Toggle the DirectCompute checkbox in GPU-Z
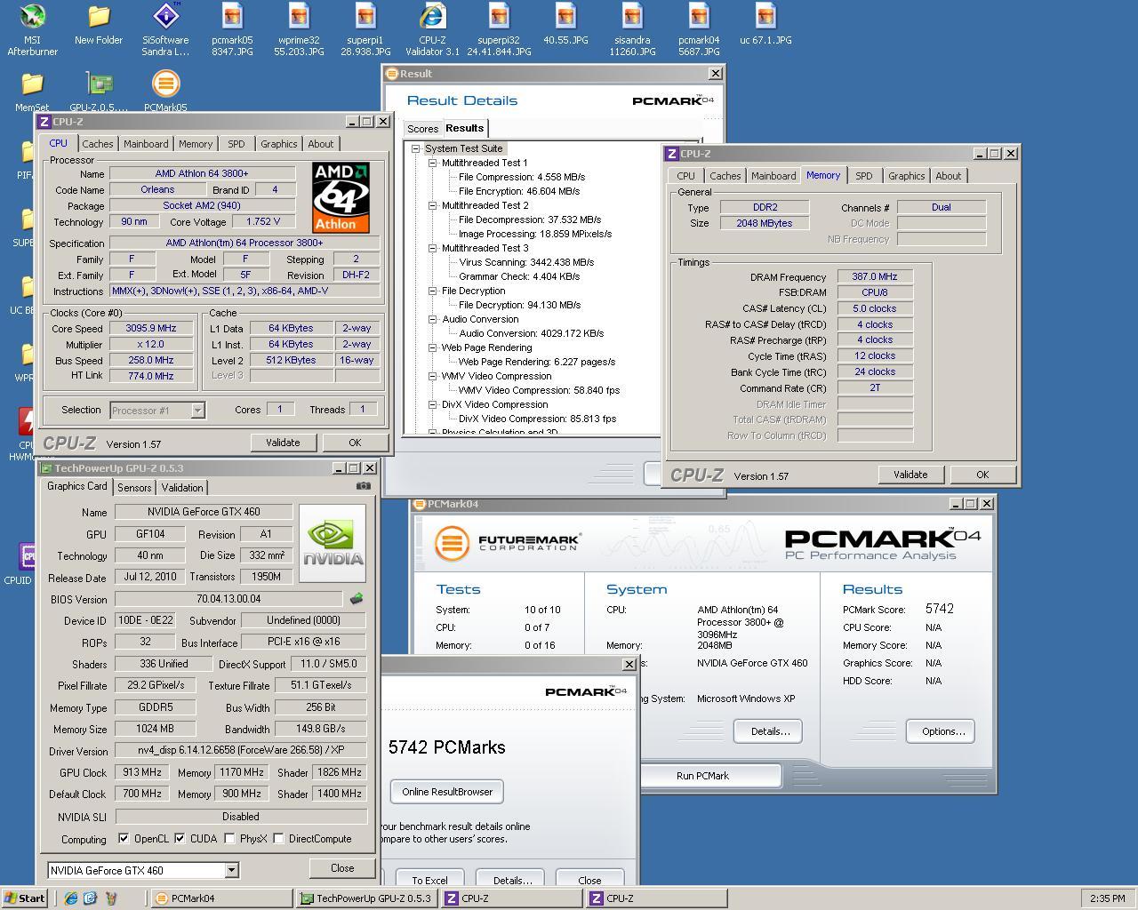Image resolution: width=1138 pixels, height=910 pixels. tap(278, 838)
